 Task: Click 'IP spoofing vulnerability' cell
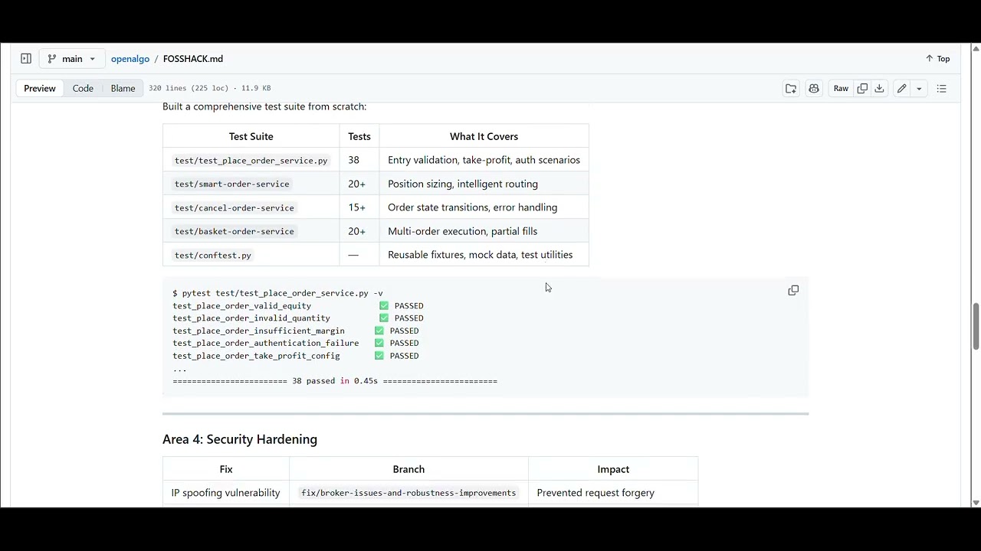[x=226, y=493]
